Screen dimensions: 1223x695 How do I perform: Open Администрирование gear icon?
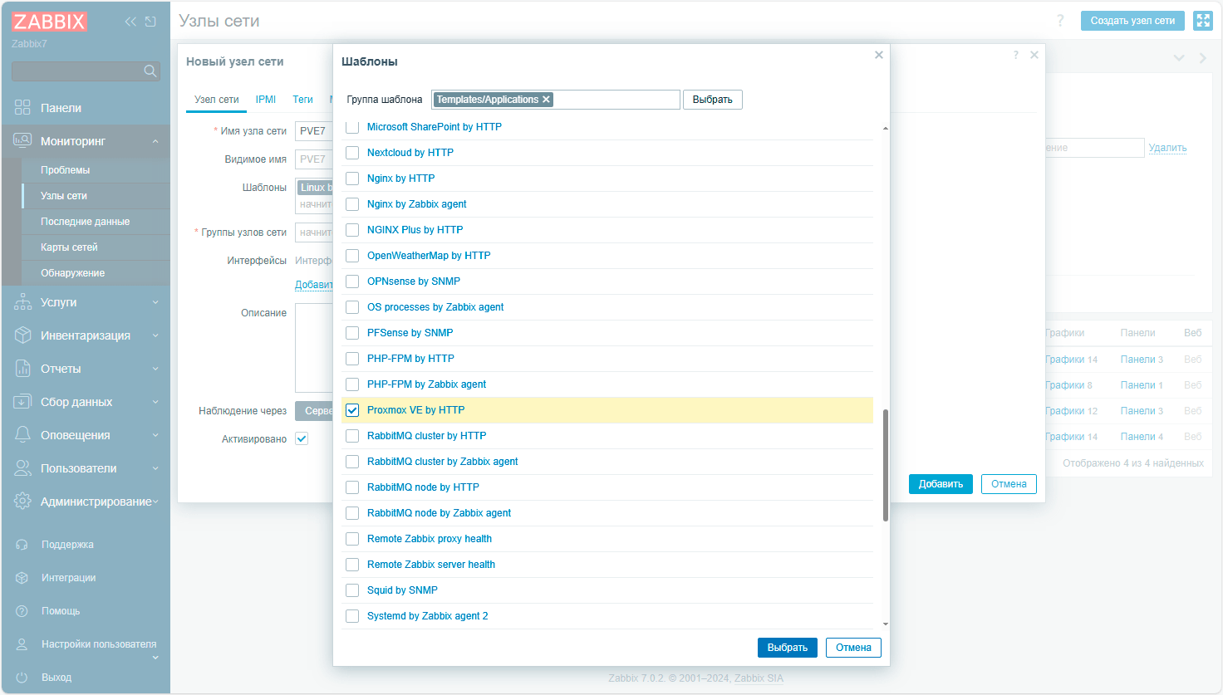click(x=22, y=502)
